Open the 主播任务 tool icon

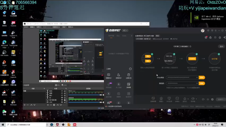pos(129,76)
